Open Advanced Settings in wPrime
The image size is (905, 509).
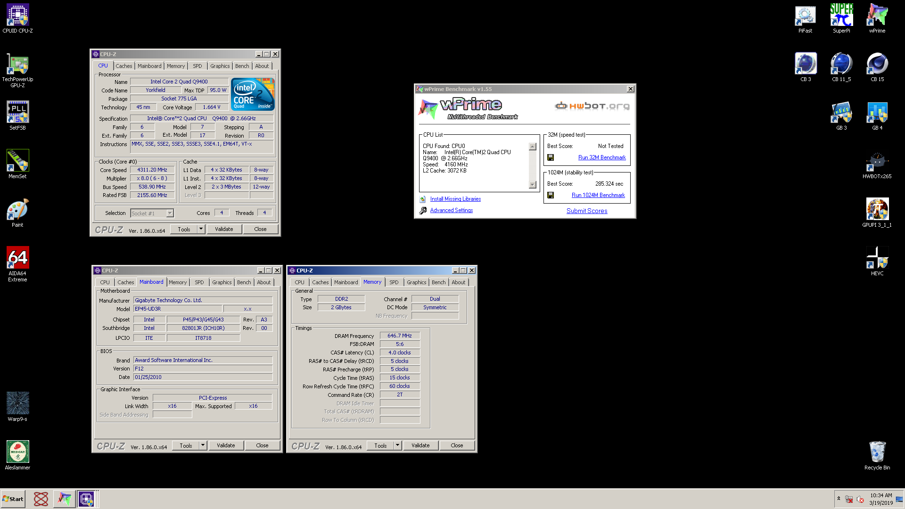451,210
